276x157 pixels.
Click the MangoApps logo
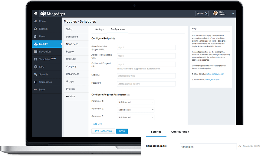(x=53, y=14)
